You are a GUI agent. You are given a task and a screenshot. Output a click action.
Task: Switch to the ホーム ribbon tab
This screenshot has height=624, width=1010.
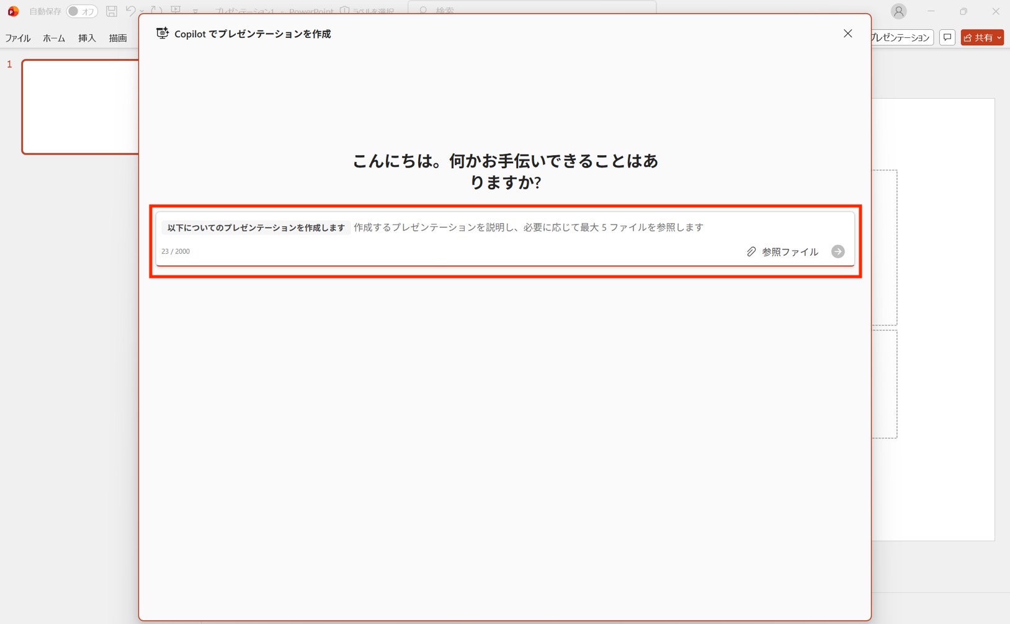pos(54,38)
